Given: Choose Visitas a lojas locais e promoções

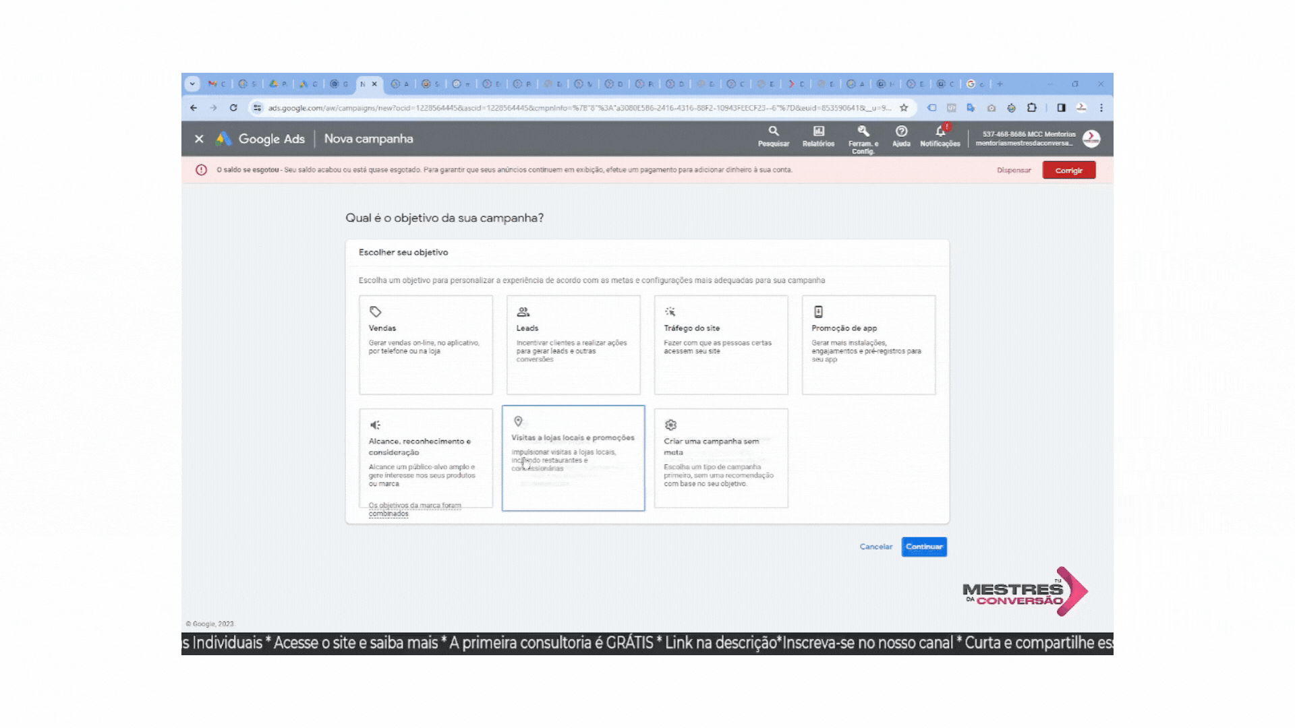Looking at the screenshot, I should 573,458.
